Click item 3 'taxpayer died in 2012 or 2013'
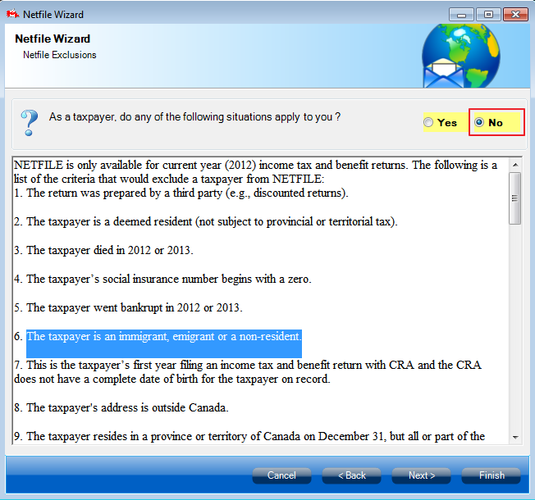This screenshot has height=500, width=535. tap(103, 250)
